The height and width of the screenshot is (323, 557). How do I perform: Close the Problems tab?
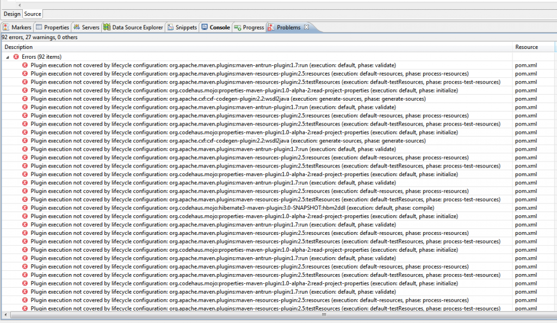coord(306,27)
